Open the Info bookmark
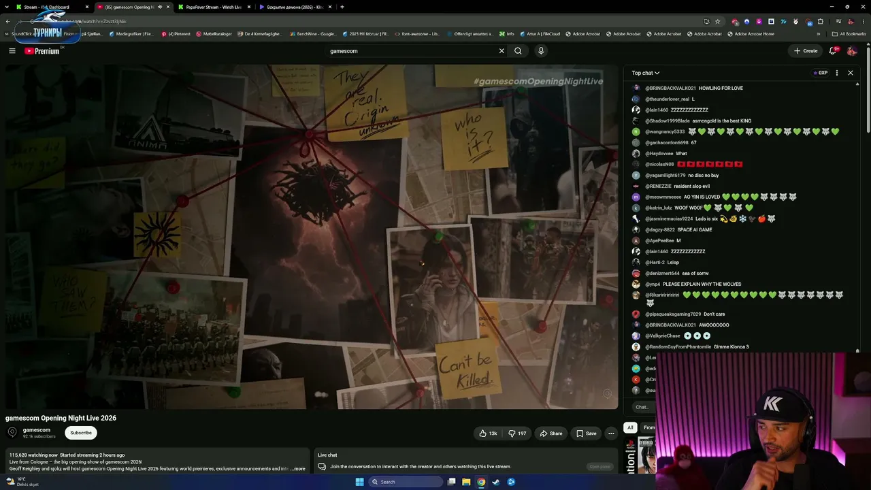The width and height of the screenshot is (871, 490). point(507,33)
